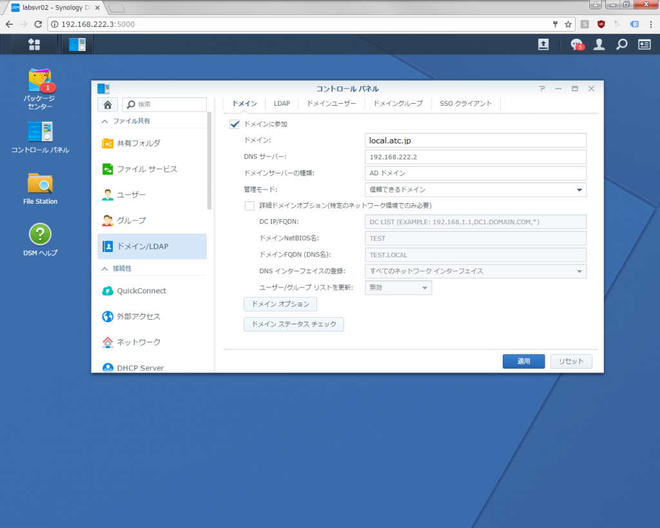Open the user account options icon

coord(599,44)
